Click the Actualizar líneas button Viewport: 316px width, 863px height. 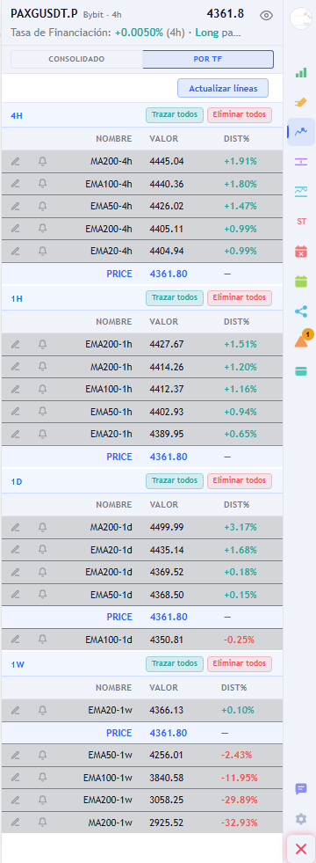pyautogui.click(x=223, y=88)
